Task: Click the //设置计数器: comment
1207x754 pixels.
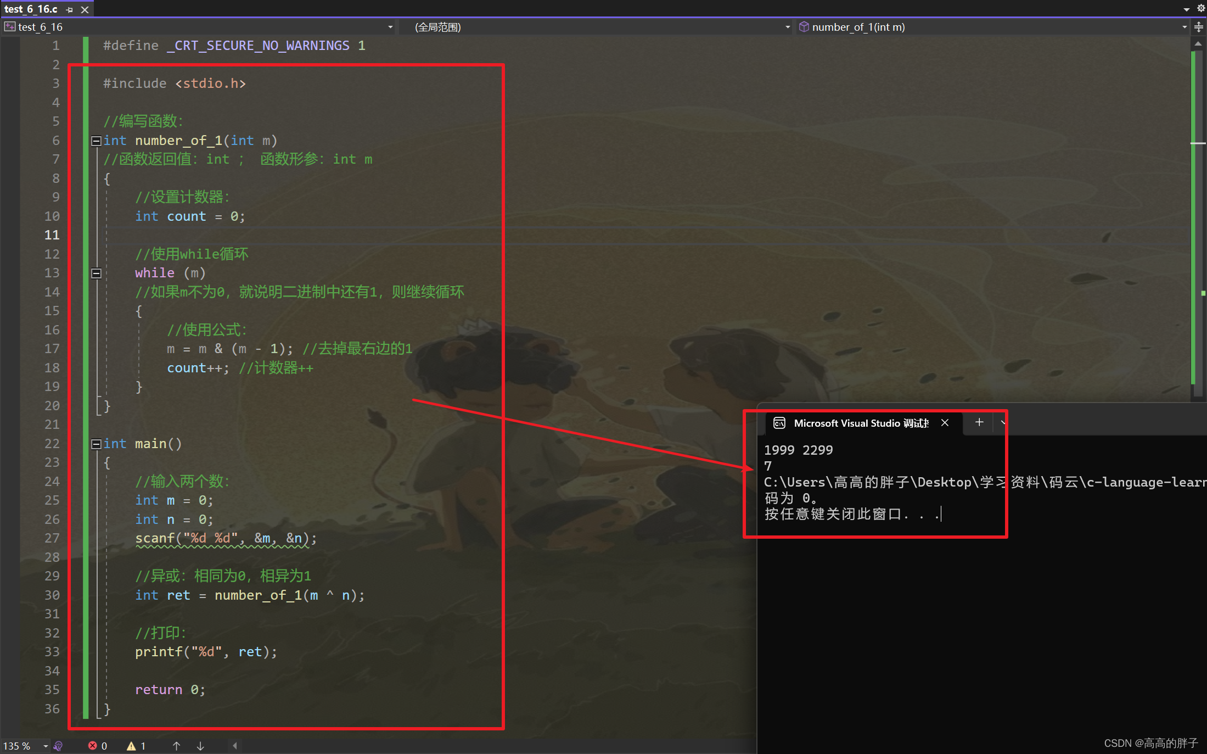Action: (x=182, y=197)
